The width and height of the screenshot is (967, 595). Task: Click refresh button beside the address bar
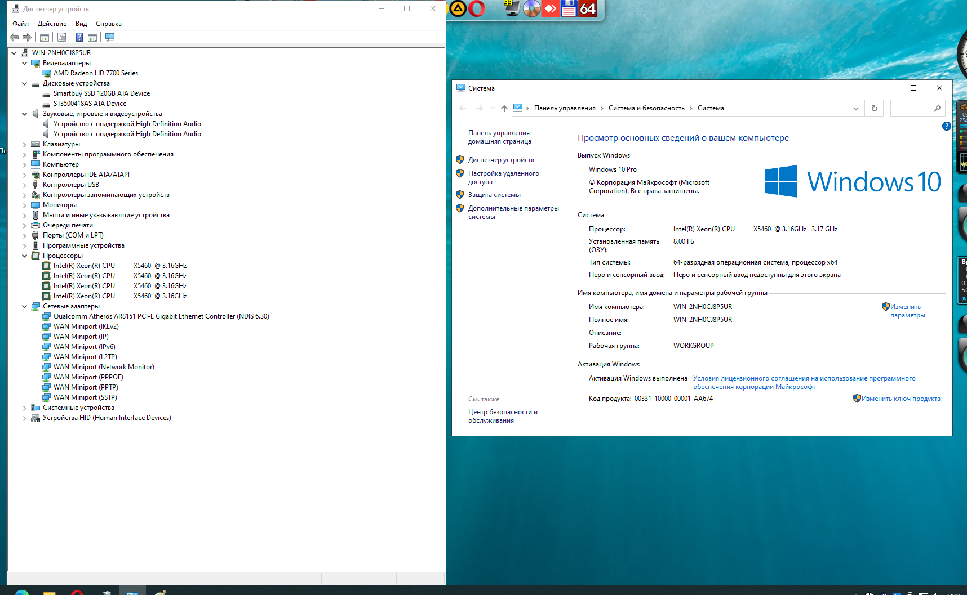(x=874, y=108)
